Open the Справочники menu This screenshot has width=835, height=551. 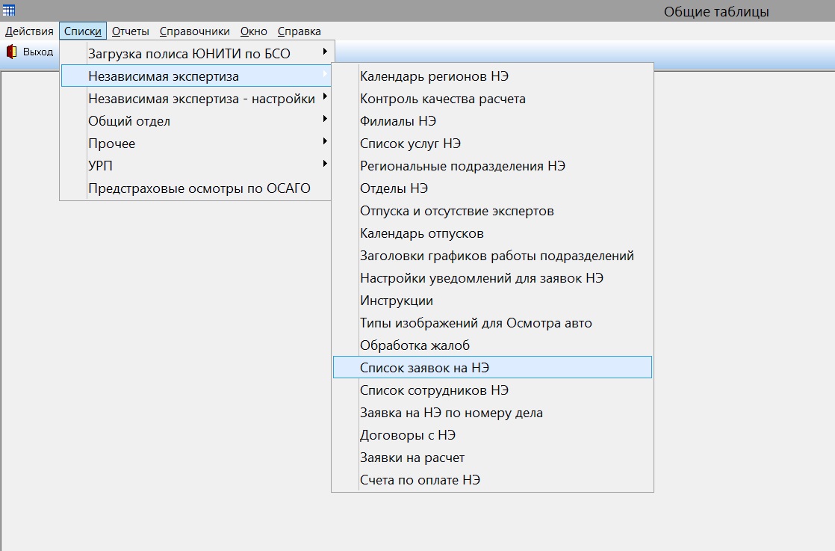195,31
